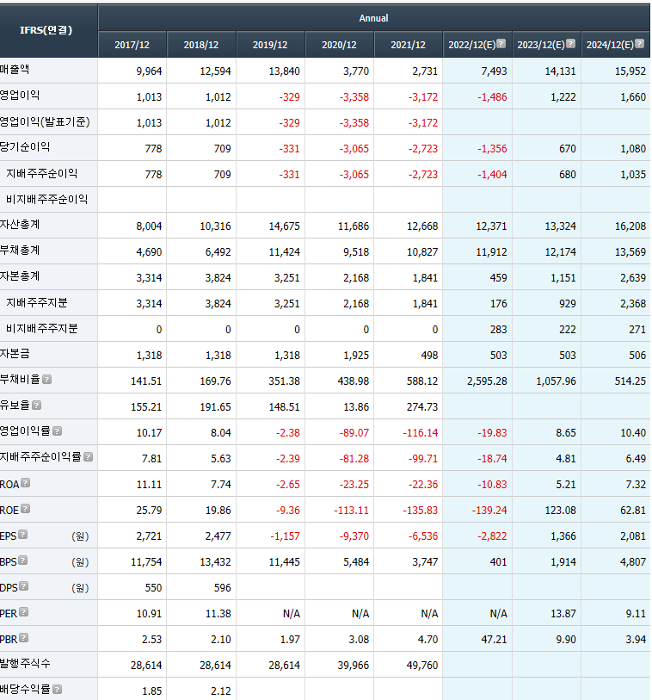This screenshot has width=652, height=700.
Task: Open the PBR explanation help icon
Action: pos(23,638)
